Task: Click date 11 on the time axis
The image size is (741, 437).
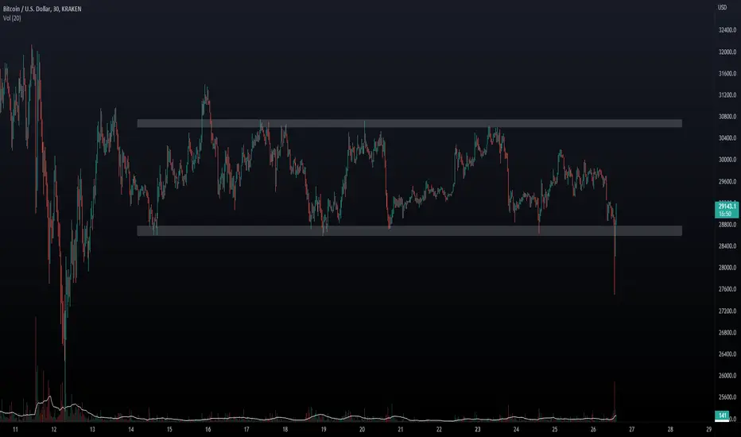Action: [15, 429]
